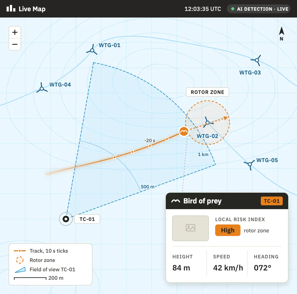The image size is (297, 294).
Task: Open the AI DETECTION · LIVE status pill
Action: click(259, 9)
